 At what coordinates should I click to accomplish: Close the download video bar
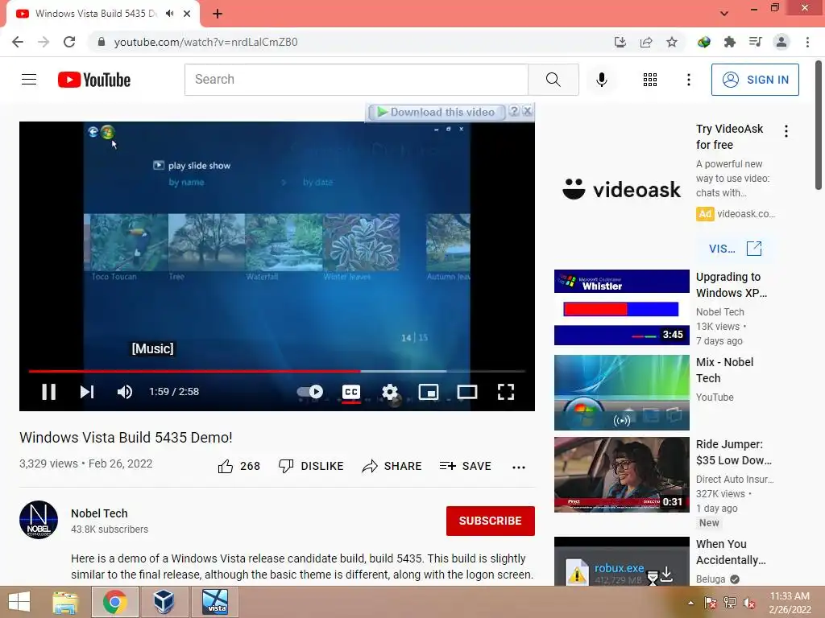coord(527,111)
